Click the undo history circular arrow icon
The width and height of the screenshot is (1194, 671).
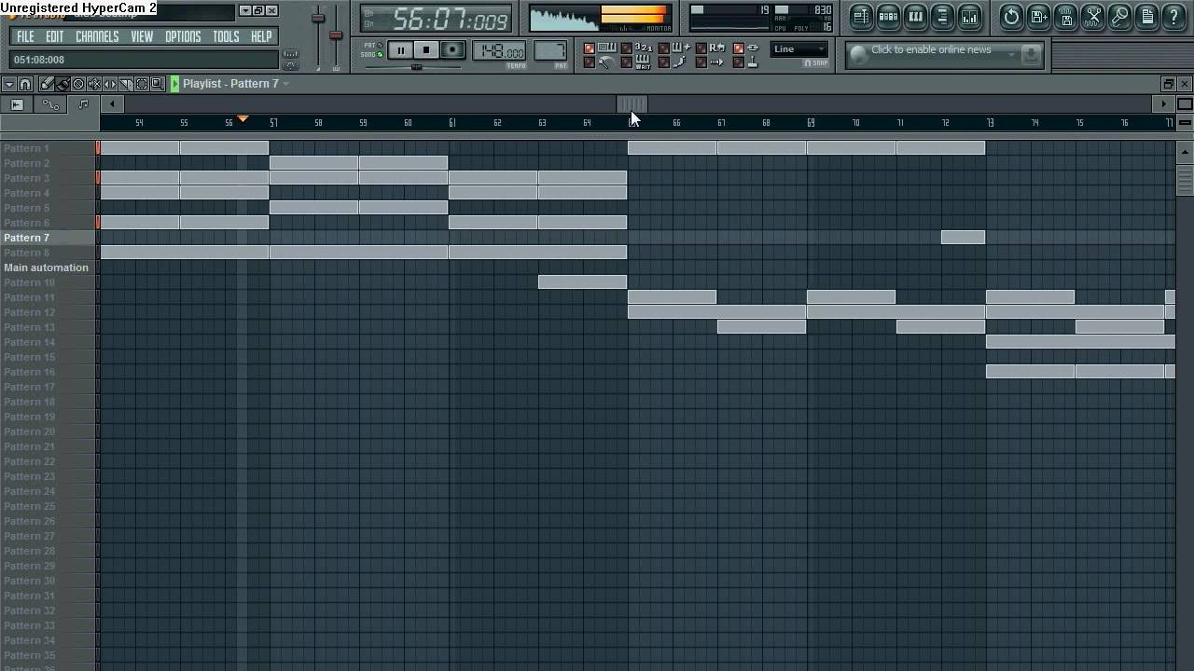1012,16
